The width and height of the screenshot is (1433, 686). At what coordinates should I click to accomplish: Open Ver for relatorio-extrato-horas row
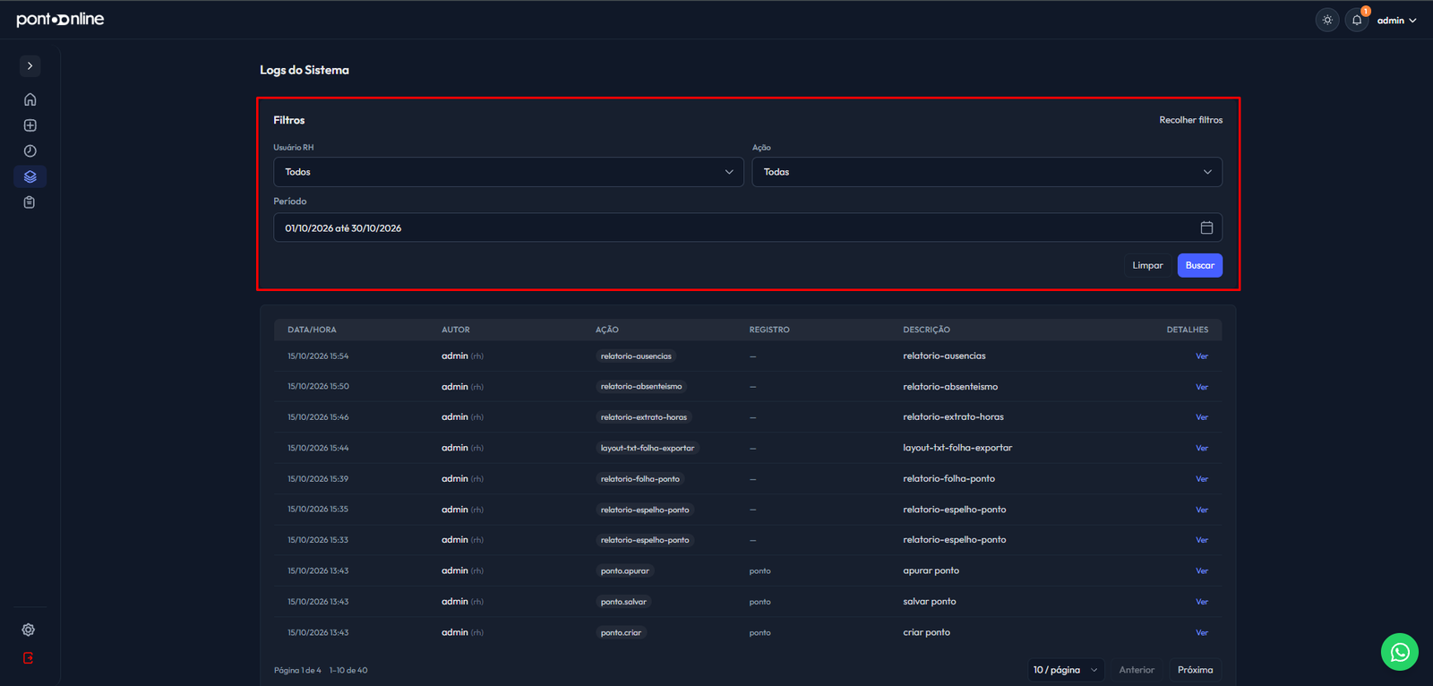point(1202,417)
